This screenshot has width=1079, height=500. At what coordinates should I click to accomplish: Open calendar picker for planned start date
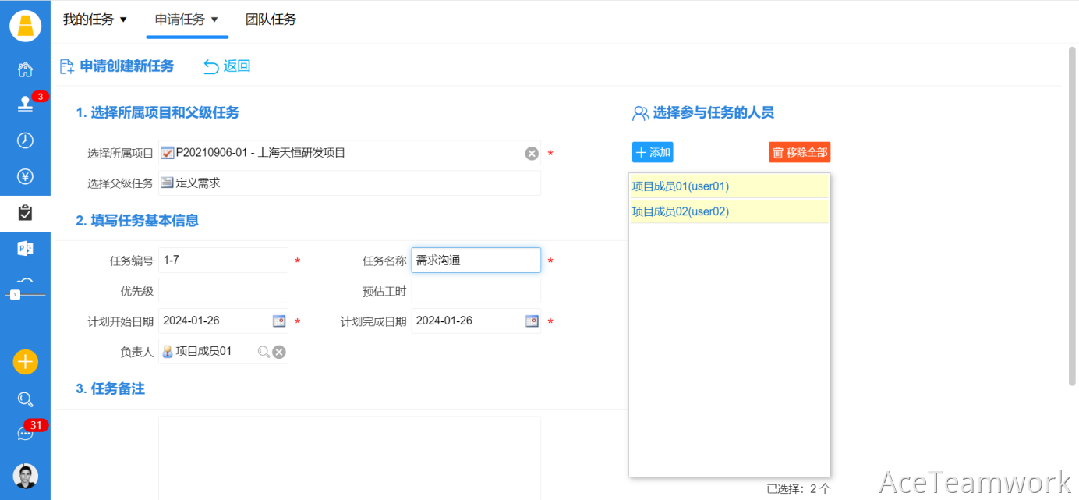[x=278, y=321]
